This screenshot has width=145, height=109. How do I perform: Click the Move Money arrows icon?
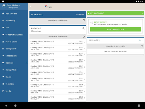(x=3, y=20)
